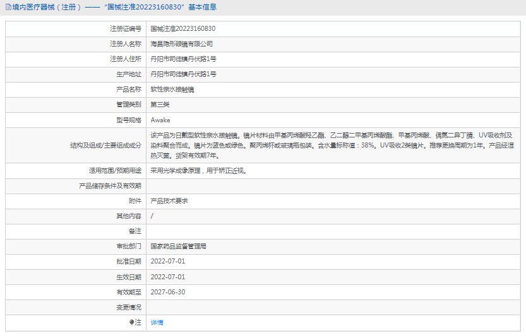
Task: Select model specification Awake
Action: click(x=160, y=120)
